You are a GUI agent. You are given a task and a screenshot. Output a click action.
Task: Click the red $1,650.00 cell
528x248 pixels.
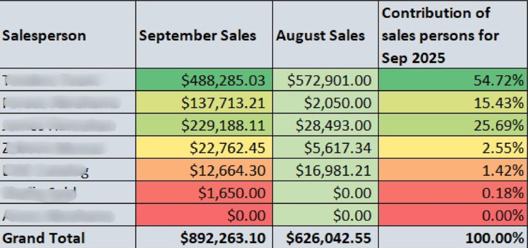(232, 193)
